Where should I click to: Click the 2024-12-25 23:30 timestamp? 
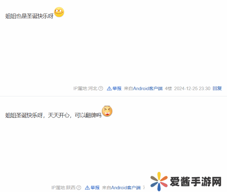pos(192,89)
